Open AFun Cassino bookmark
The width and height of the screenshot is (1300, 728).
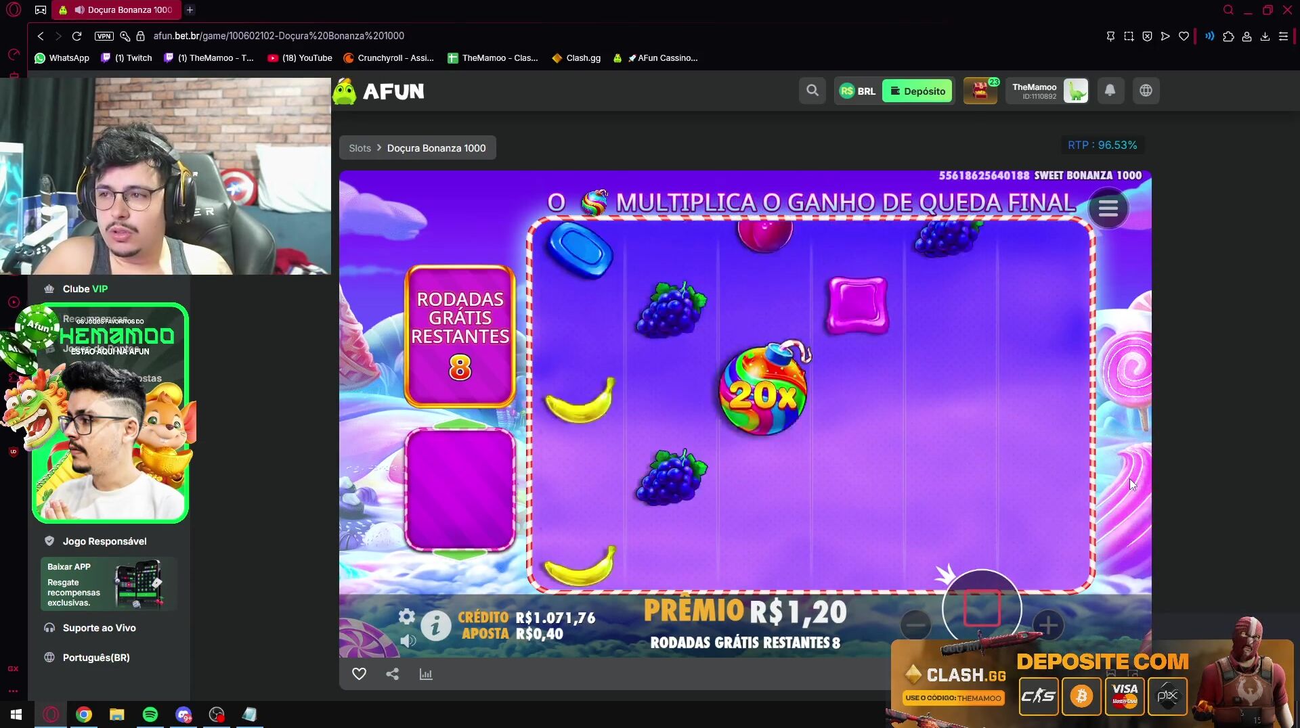pos(655,58)
